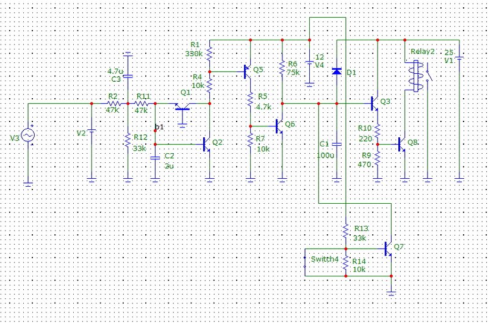Click resistor R10 symbol

tap(377, 131)
